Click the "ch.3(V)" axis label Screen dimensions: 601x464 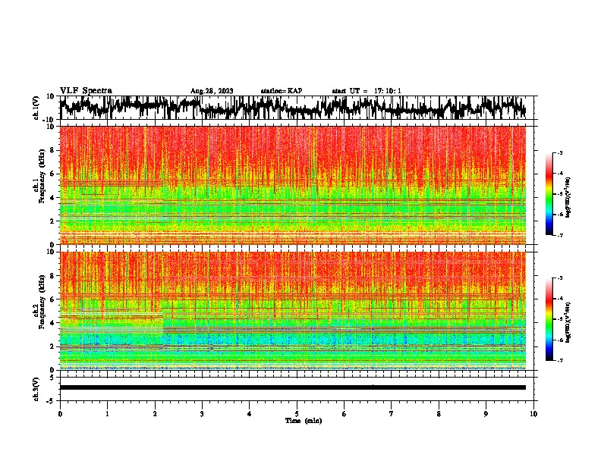coord(36,389)
